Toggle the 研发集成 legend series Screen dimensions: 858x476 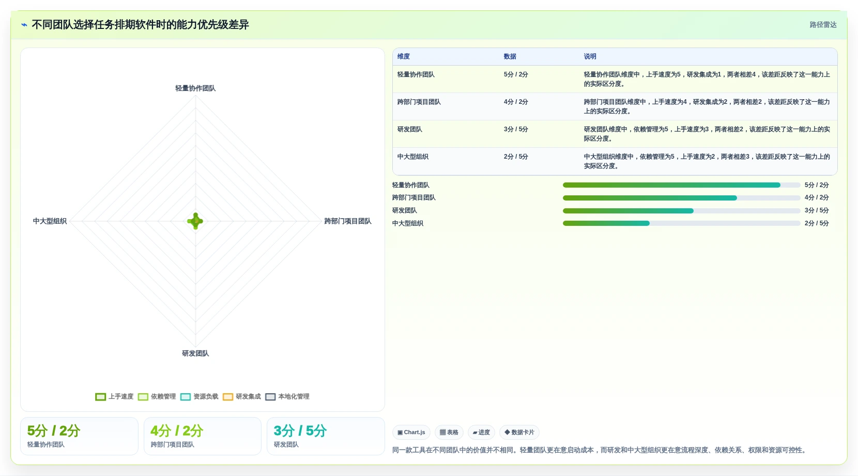(241, 397)
